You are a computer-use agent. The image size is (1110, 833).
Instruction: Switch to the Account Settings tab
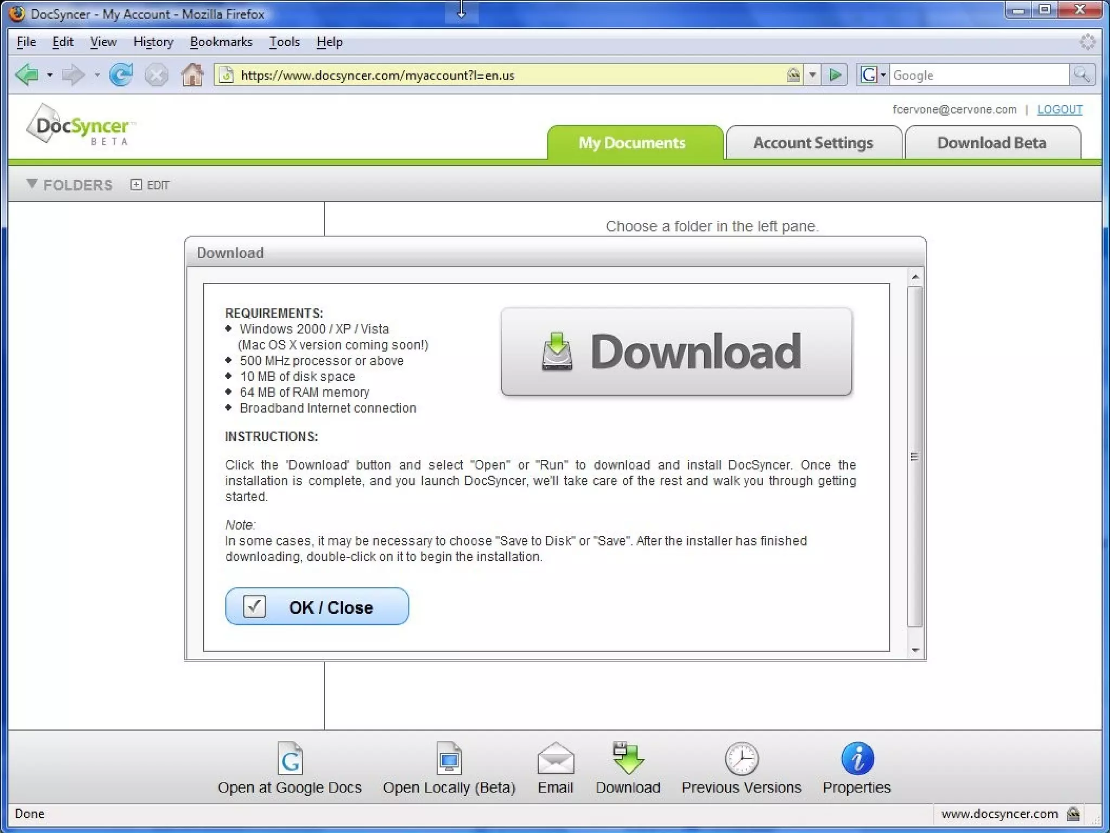pyautogui.click(x=813, y=143)
